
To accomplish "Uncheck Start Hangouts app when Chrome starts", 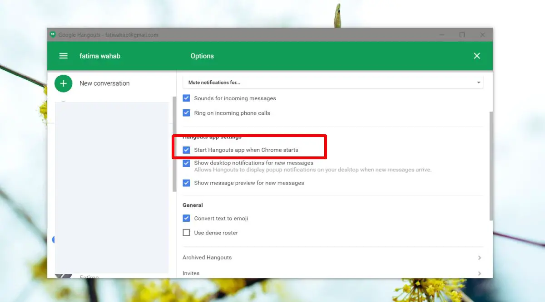I will click(x=186, y=150).
